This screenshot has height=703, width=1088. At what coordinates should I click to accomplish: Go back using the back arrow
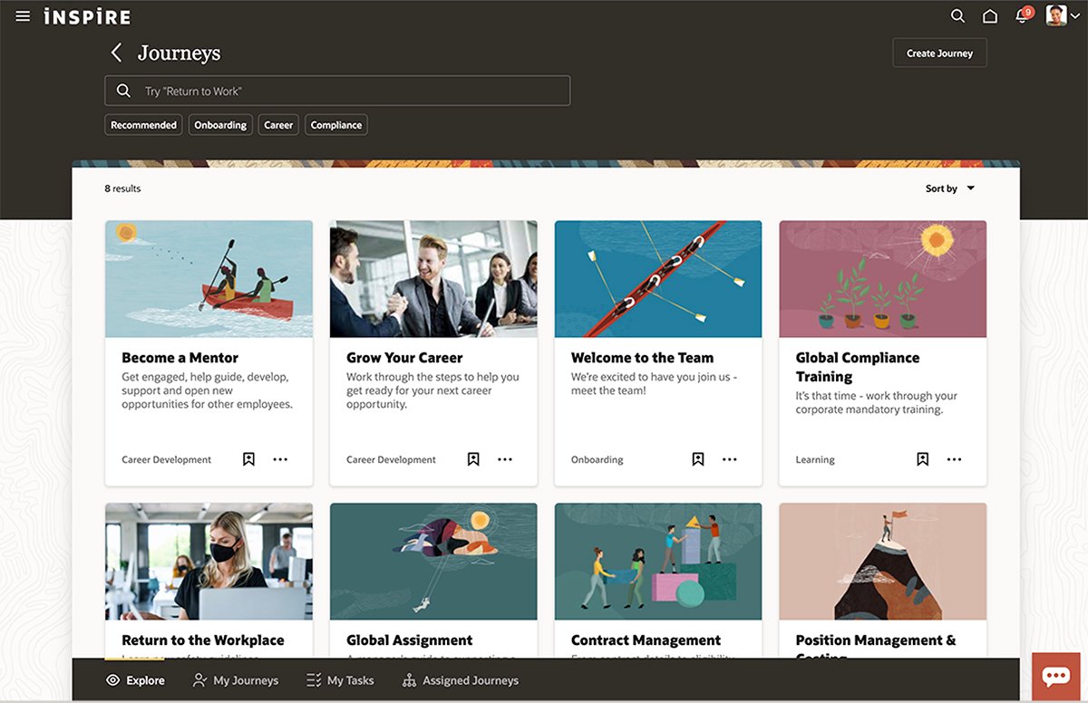[x=116, y=53]
